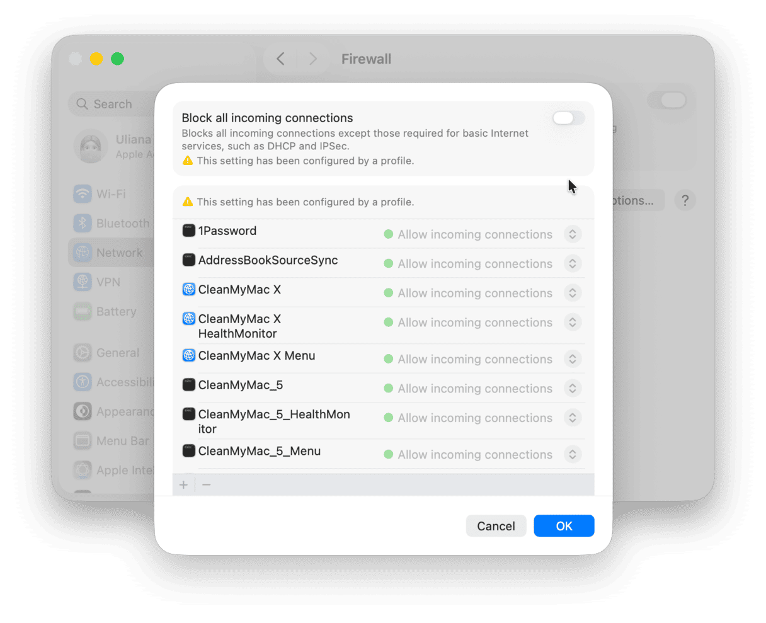The image size is (766, 623).
Task: Go back using the back arrow
Action: 281,59
